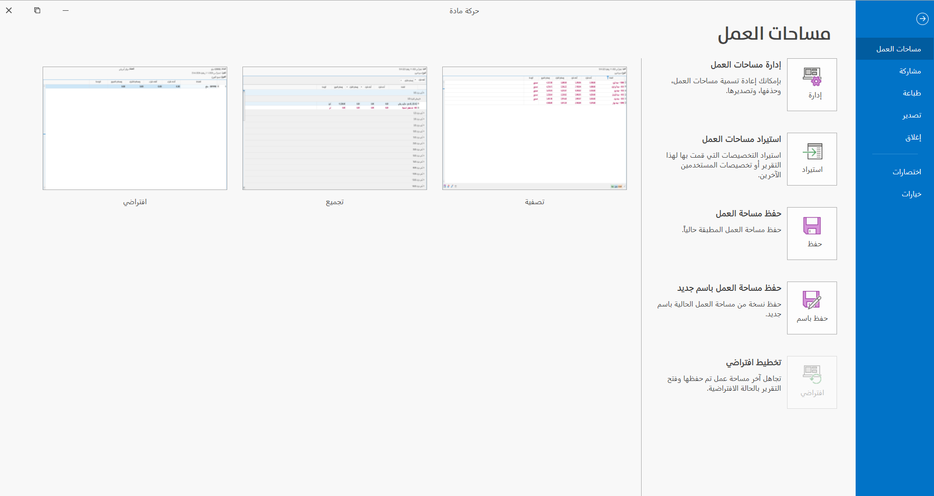Click the افتراضي default layout button

click(812, 382)
